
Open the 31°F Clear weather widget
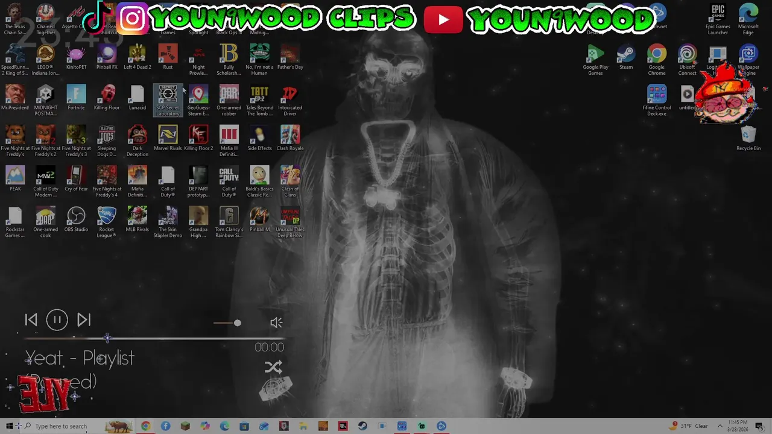coord(689,426)
